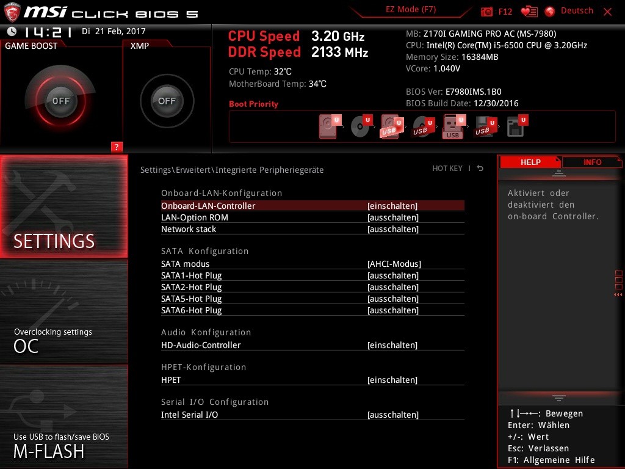Click the CD/DVD drive boot priority icon
This screenshot has height=469, width=625.
click(361, 126)
